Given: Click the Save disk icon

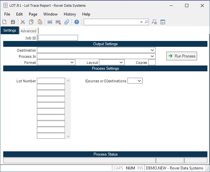Looking at the screenshot, I should pyautogui.click(x=13, y=22).
